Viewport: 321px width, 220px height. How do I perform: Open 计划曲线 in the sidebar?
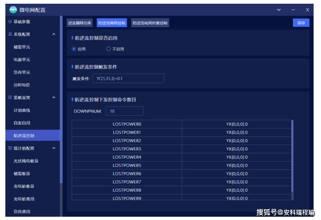click(22, 110)
